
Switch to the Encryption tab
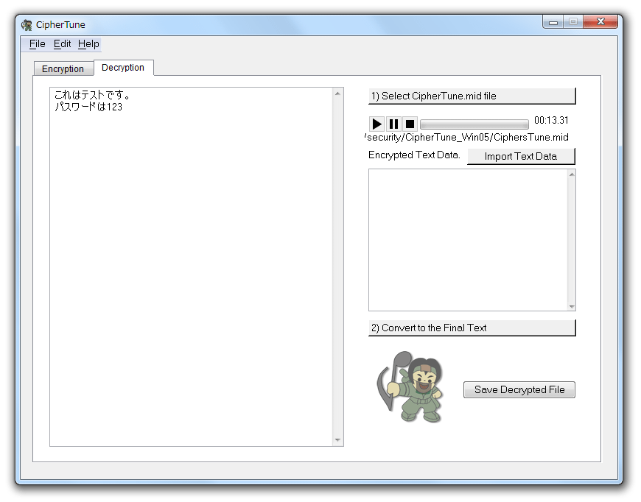[63, 68]
